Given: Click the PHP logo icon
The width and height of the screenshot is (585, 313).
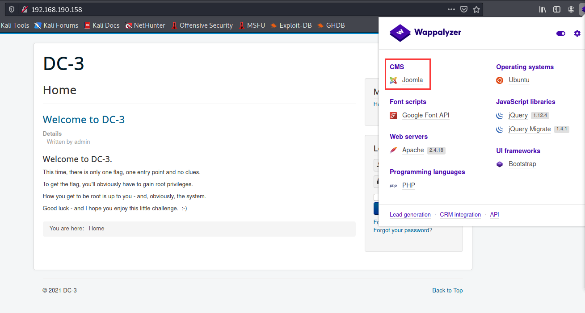Looking at the screenshot, I should click(x=393, y=185).
